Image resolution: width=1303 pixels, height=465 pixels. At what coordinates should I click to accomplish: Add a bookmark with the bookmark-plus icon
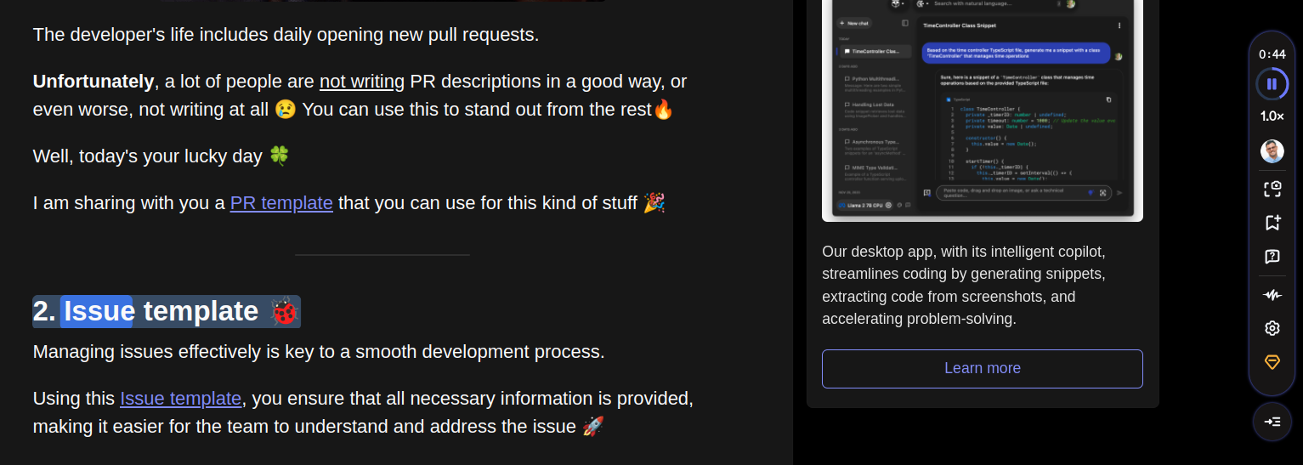click(x=1272, y=223)
